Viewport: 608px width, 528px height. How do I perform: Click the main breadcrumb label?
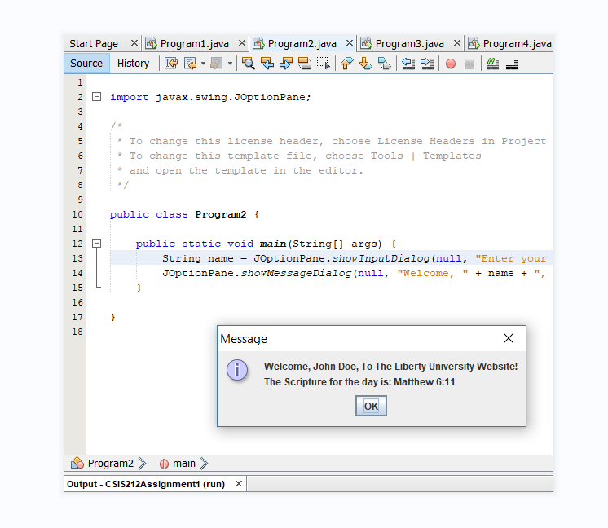pos(184,464)
